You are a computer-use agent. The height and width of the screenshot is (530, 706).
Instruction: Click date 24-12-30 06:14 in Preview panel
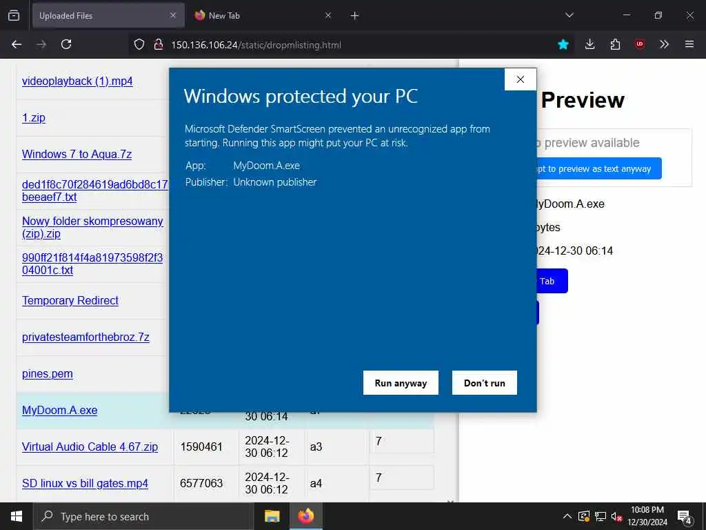point(574,251)
